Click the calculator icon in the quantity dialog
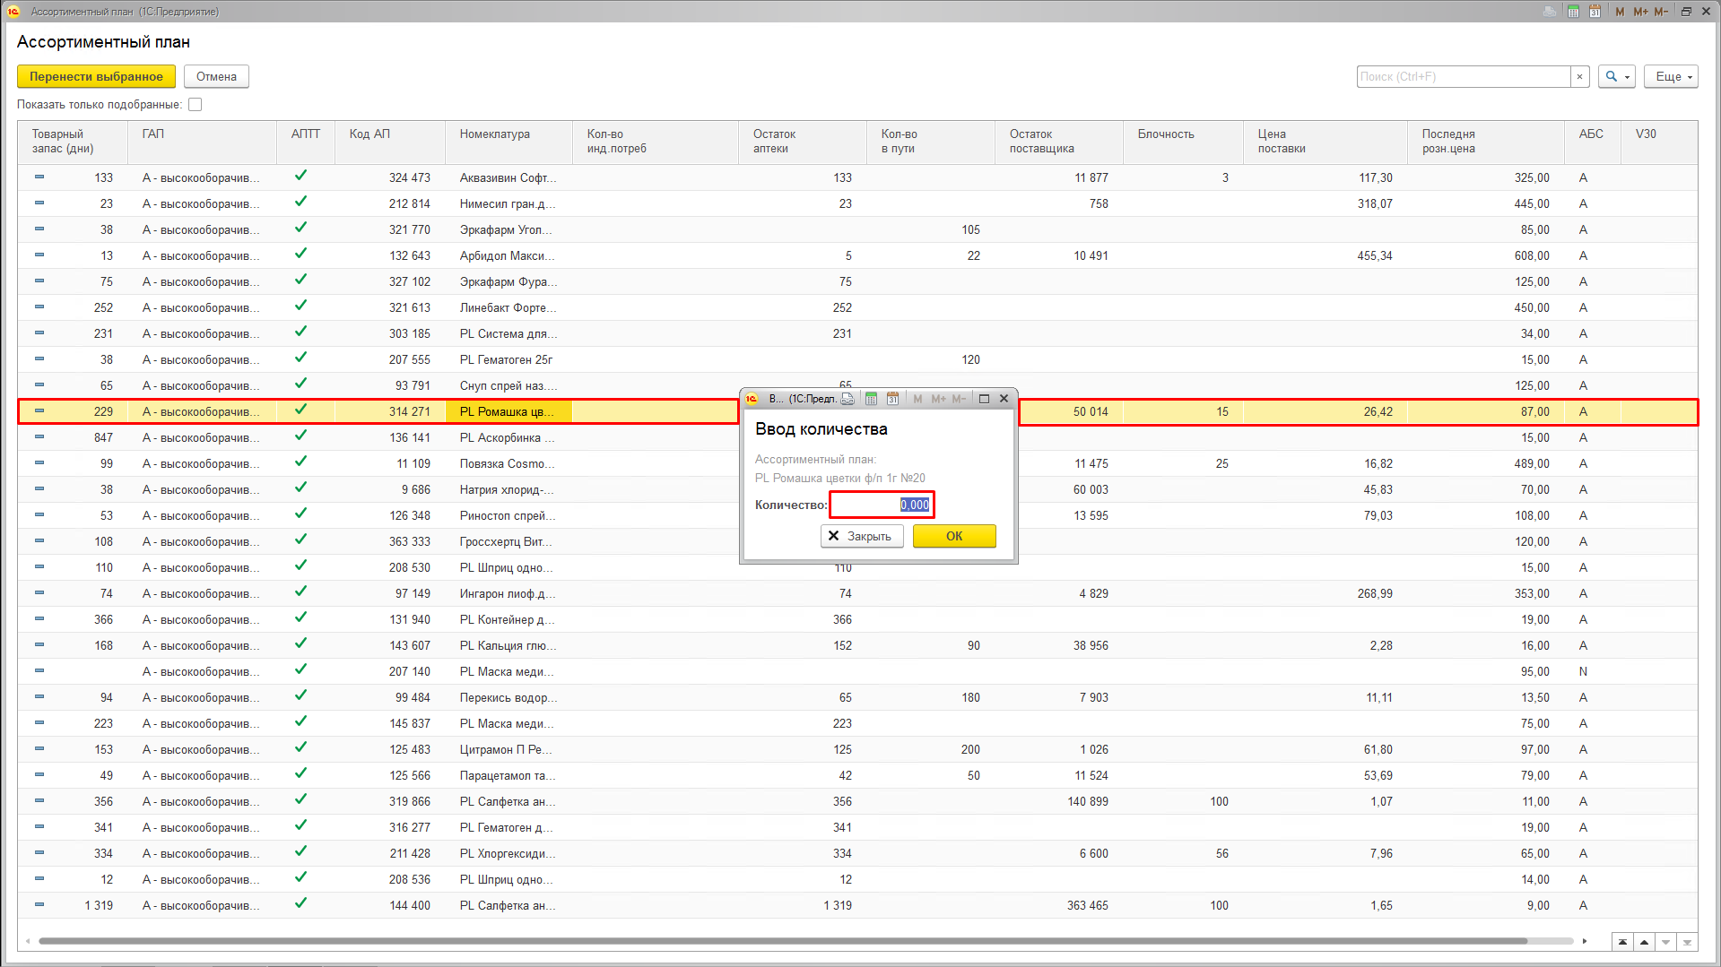Screen dimensions: 1721x967 (x=871, y=399)
